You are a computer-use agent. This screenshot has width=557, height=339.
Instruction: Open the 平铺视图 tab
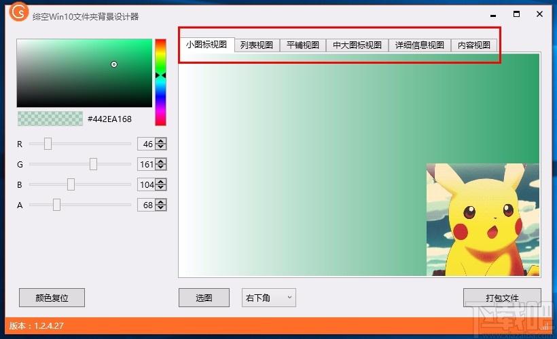[x=303, y=45]
